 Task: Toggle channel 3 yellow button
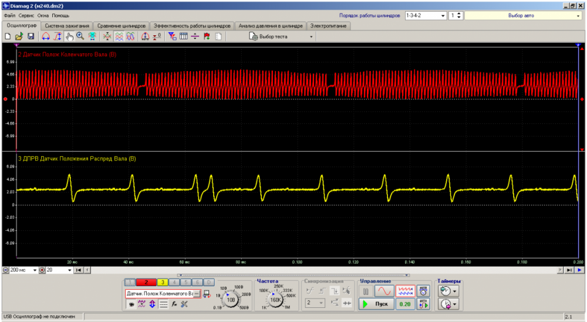161,283
